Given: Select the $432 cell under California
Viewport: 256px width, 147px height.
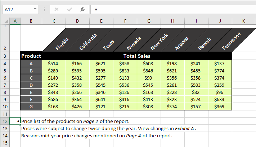Looking at the screenshot, I should [x=77, y=78].
